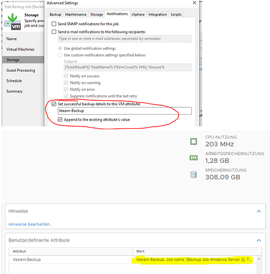This screenshot has width=270, height=274.
Task: Go to the Summary wizard step
Action: click(14, 91)
